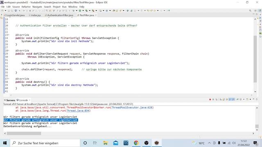Toggle Show Console on standard error change
The image size is (262, 147).
tap(233, 100)
